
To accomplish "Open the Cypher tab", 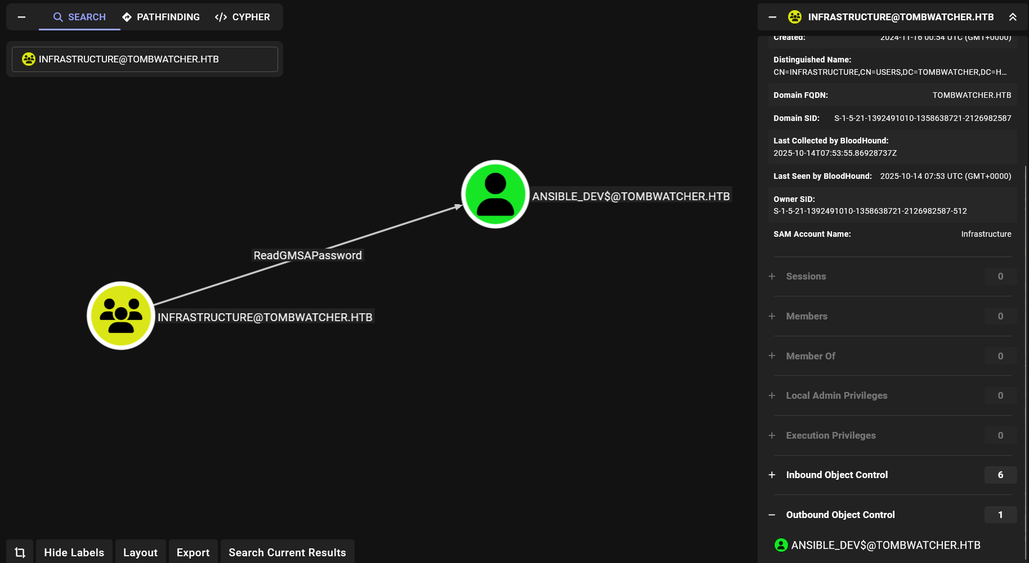I will (x=243, y=17).
